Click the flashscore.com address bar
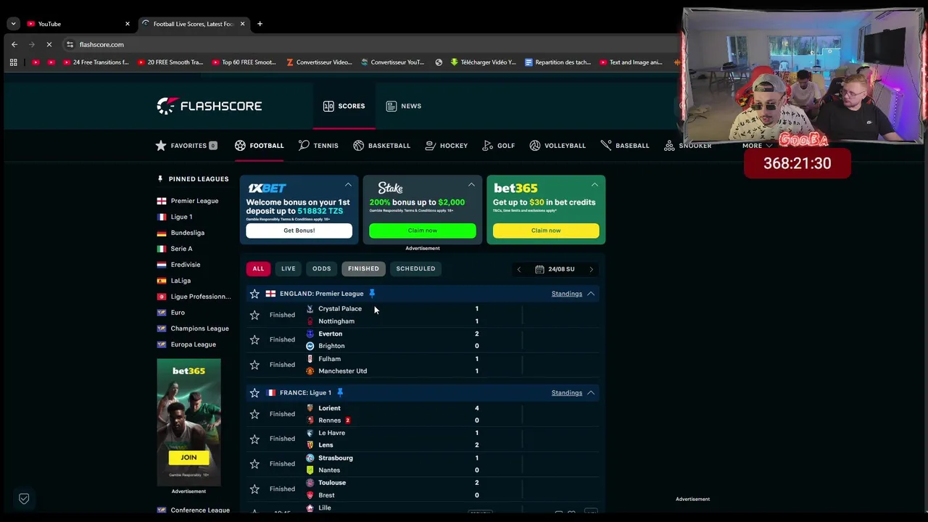Image resolution: width=928 pixels, height=522 pixels. (101, 44)
